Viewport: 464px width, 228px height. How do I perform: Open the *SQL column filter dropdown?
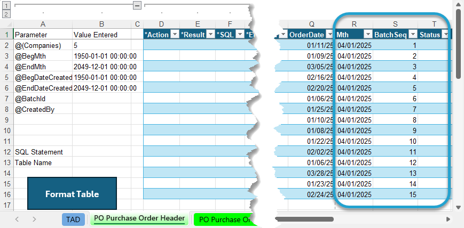point(240,35)
